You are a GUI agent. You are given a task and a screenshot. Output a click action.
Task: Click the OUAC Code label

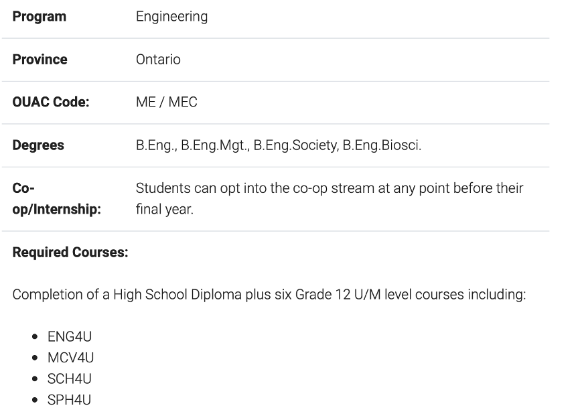click(51, 102)
